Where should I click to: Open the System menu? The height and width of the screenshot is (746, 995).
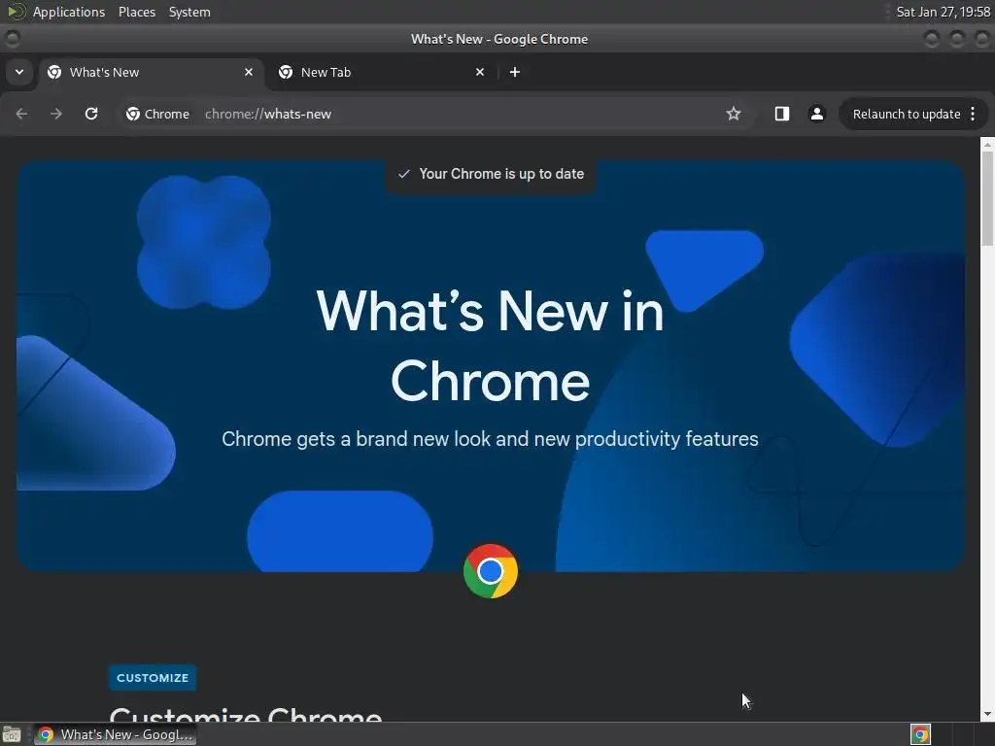point(189,12)
